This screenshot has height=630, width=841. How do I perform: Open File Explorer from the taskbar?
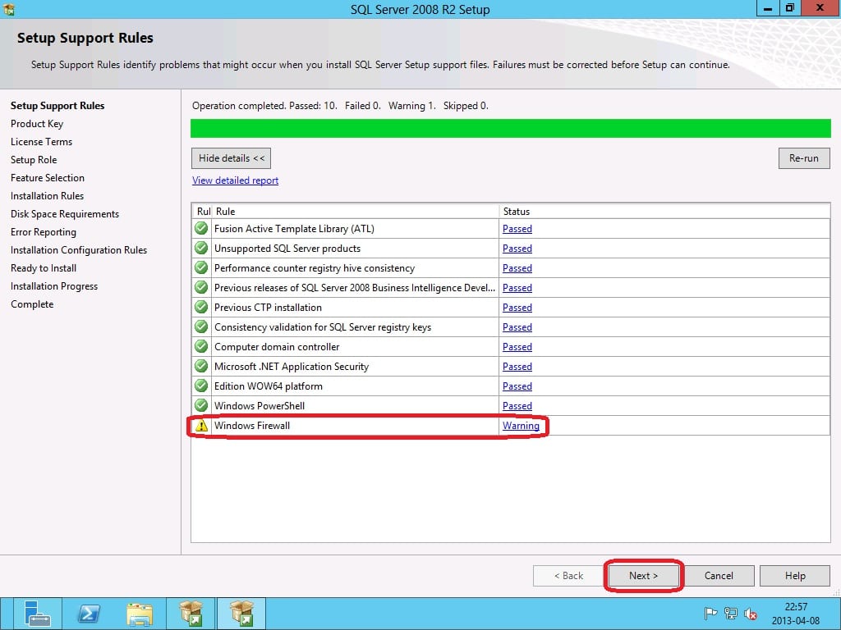click(140, 614)
